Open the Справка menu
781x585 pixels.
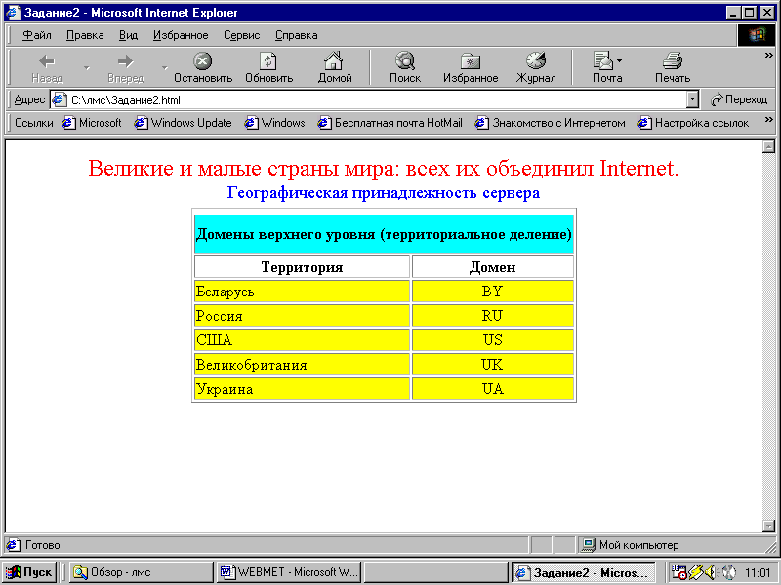pyautogui.click(x=297, y=35)
